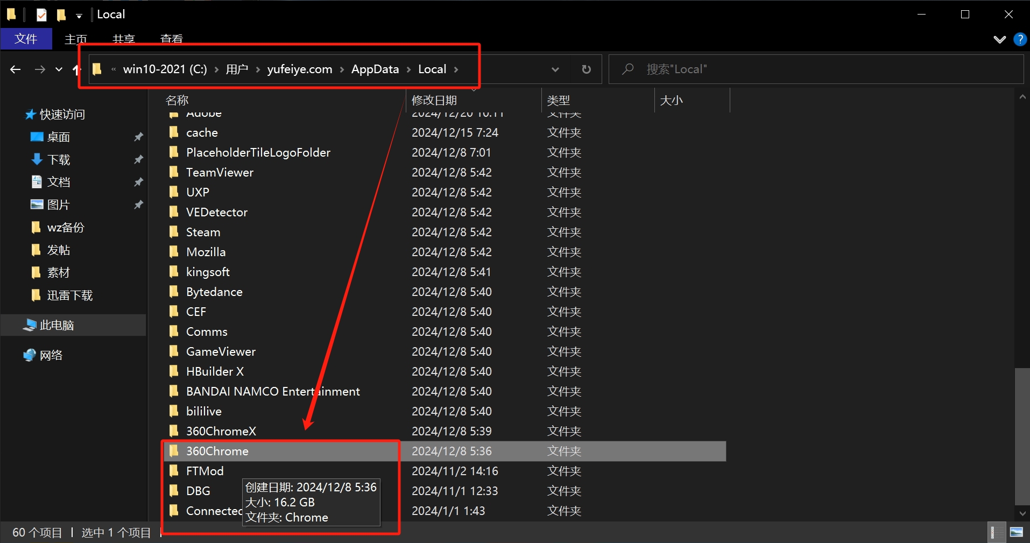The height and width of the screenshot is (543, 1030).
Task: Go back with the left arrow
Action: point(16,69)
